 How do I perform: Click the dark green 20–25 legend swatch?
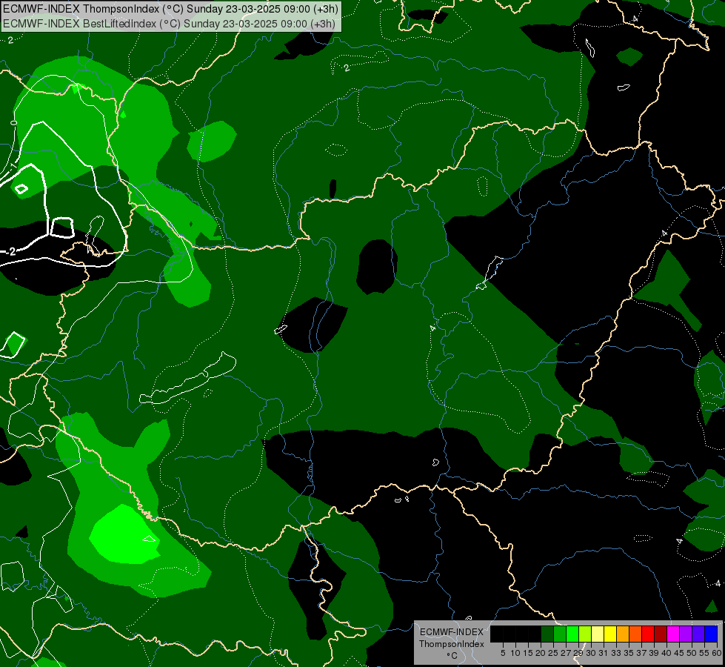(547, 634)
